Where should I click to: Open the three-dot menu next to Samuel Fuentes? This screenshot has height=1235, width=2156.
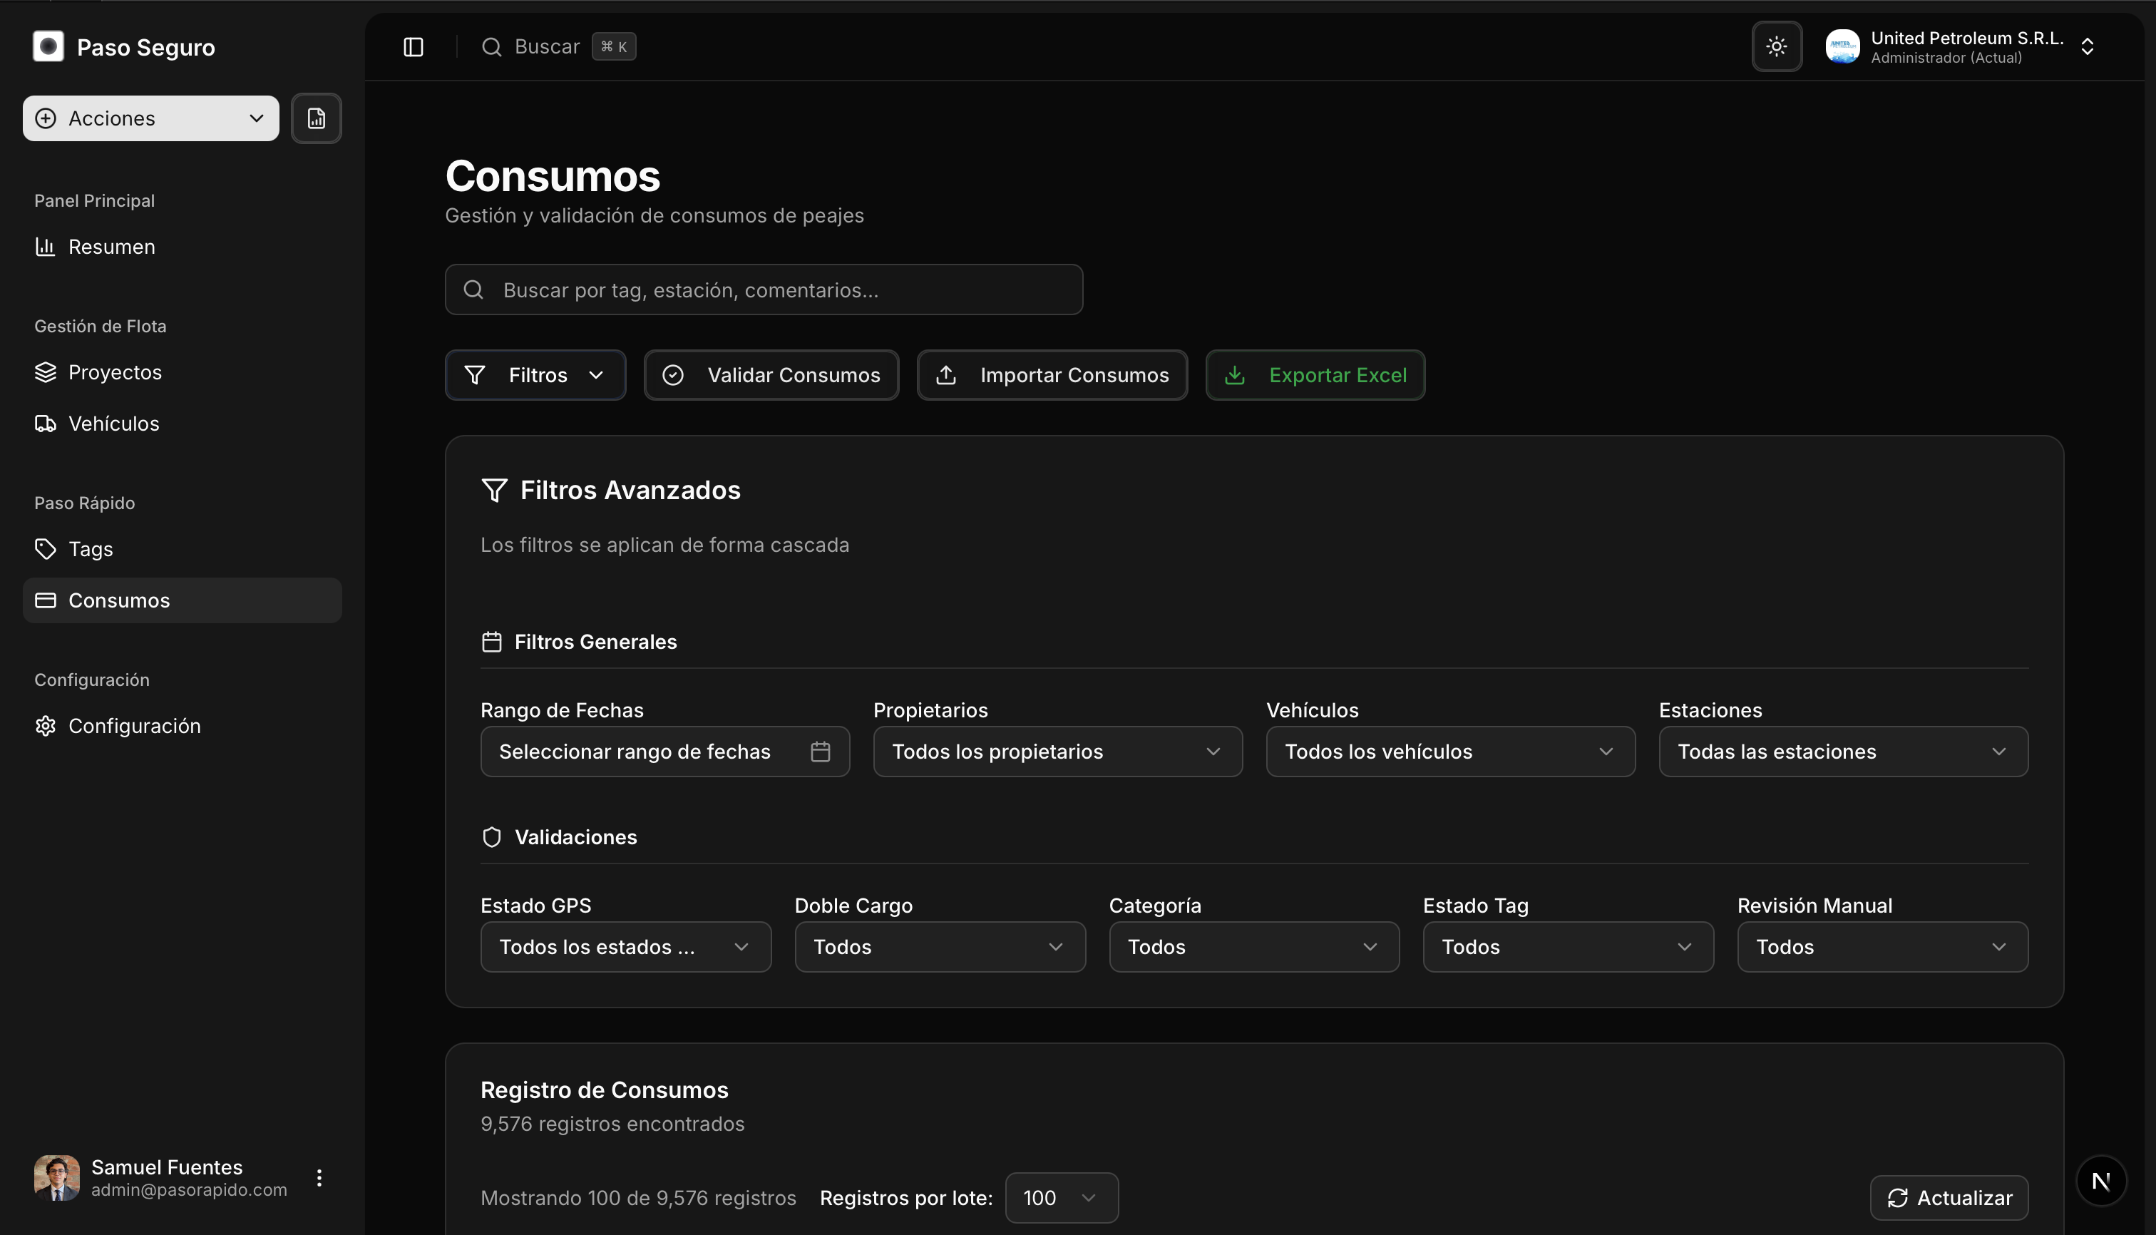[319, 1177]
